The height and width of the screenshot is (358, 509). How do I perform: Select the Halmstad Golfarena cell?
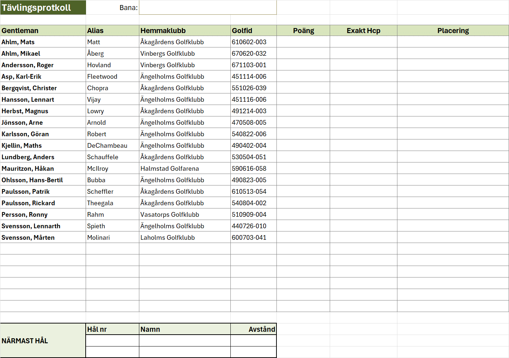185,169
